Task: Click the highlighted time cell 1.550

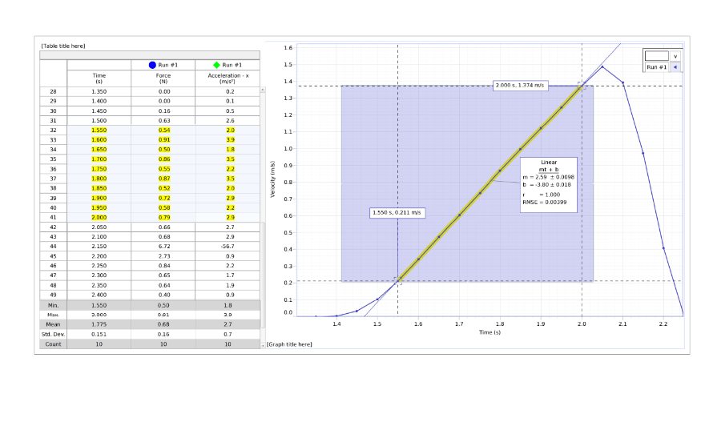Action: tap(99, 131)
